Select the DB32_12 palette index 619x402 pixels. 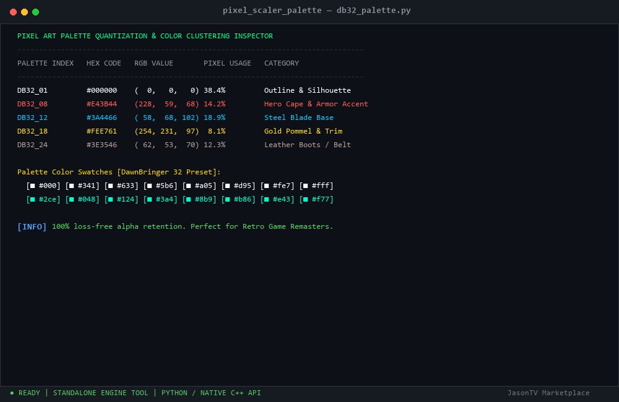32,118
